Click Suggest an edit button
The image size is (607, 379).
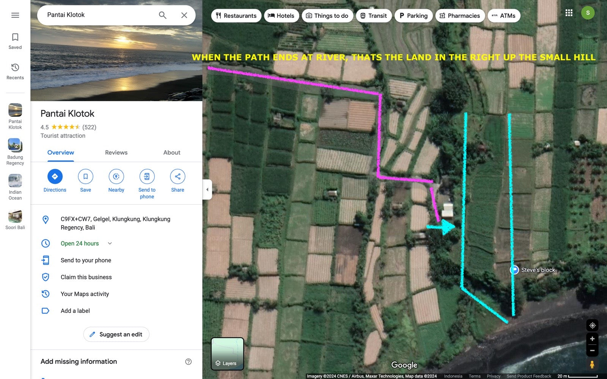point(116,334)
